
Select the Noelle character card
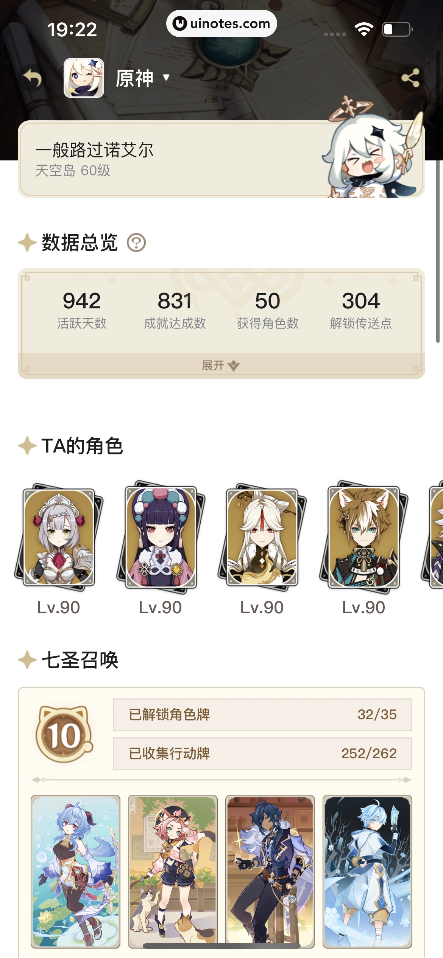pos(59,537)
